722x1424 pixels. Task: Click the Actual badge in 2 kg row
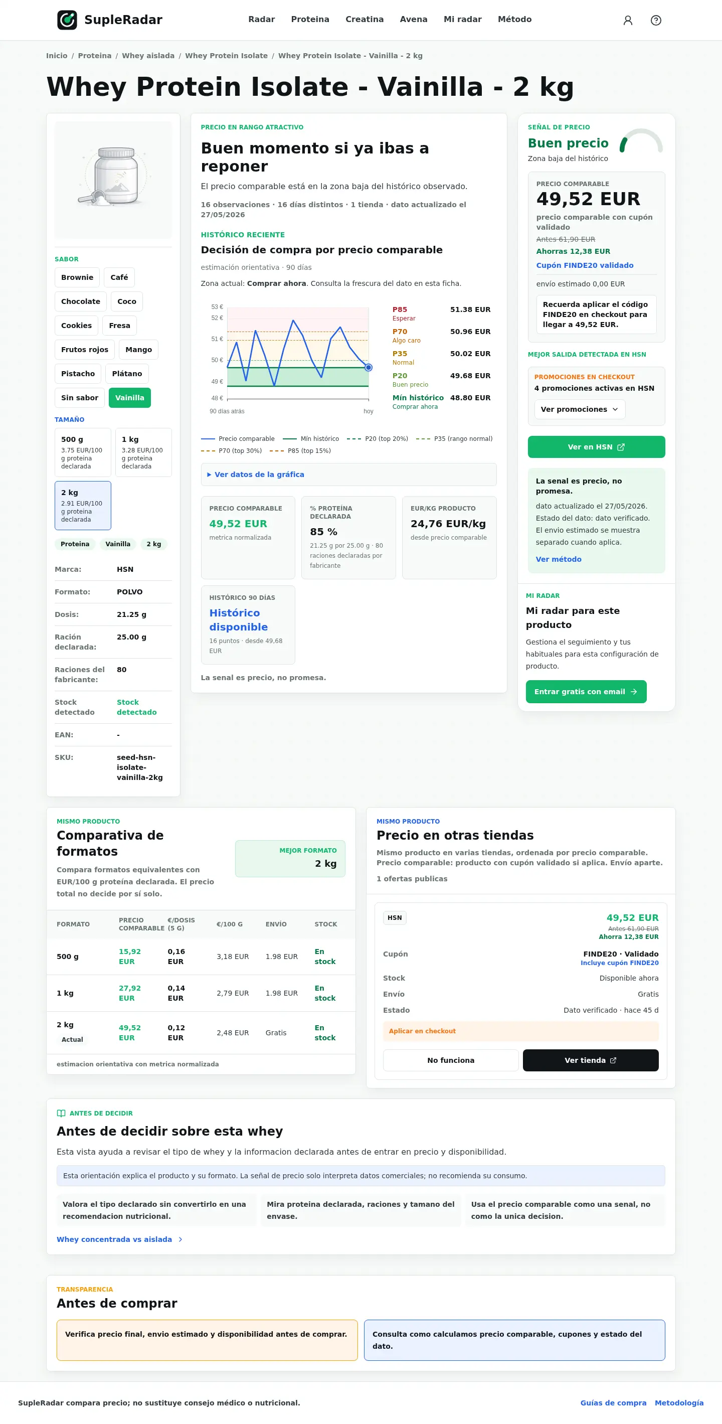[x=72, y=1039]
